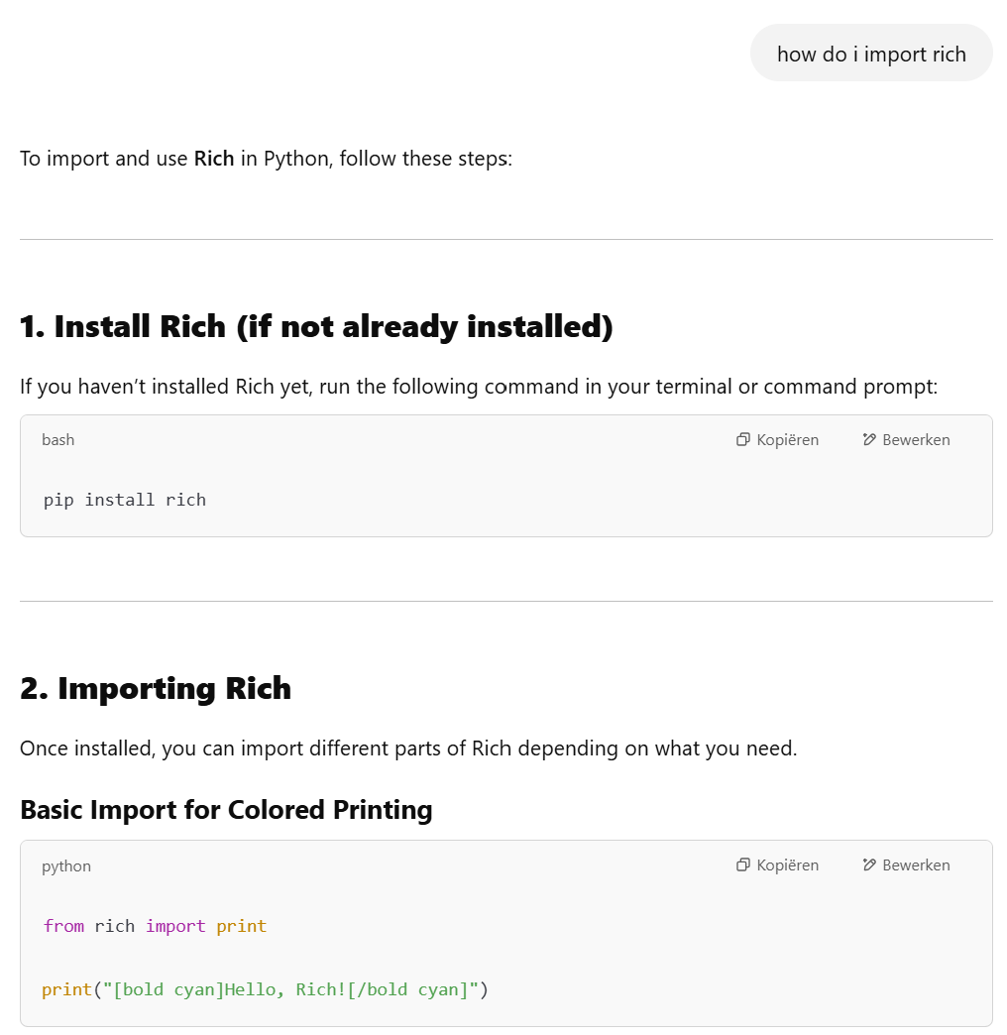This screenshot has width=1007, height=1035.
Task: Click the 'pip install rich' command text
Action: (x=125, y=500)
